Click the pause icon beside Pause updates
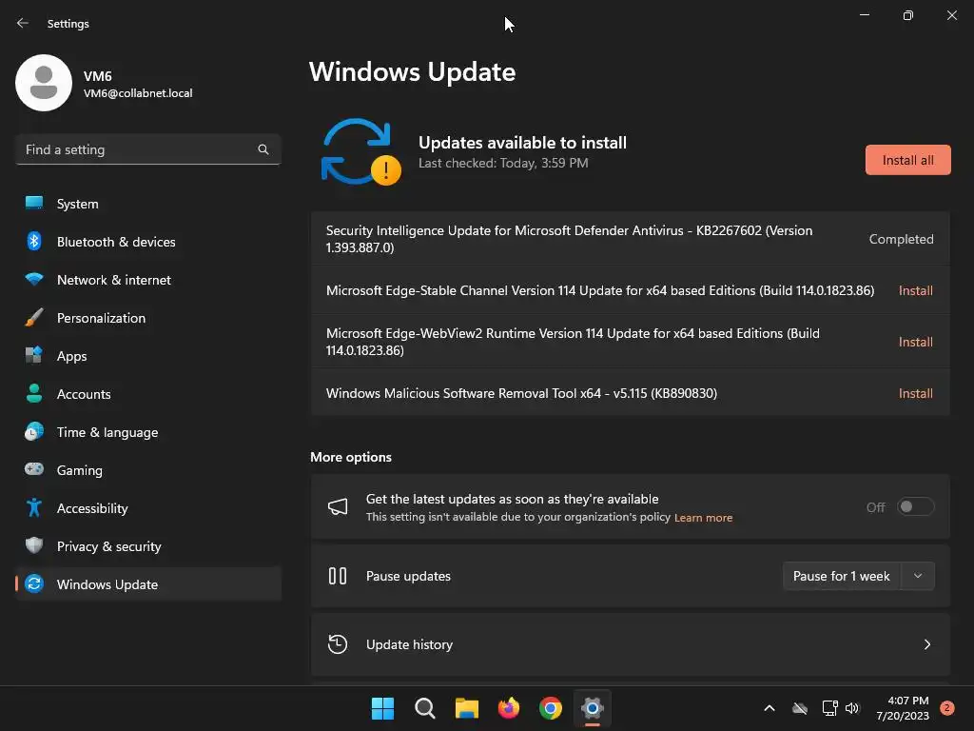Screen dimensions: 974x731 pyautogui.click(x=338, y=576)
